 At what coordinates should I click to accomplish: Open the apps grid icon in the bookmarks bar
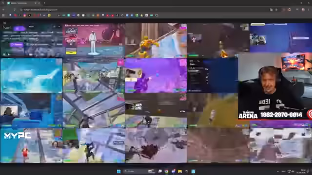coord(3,15)
